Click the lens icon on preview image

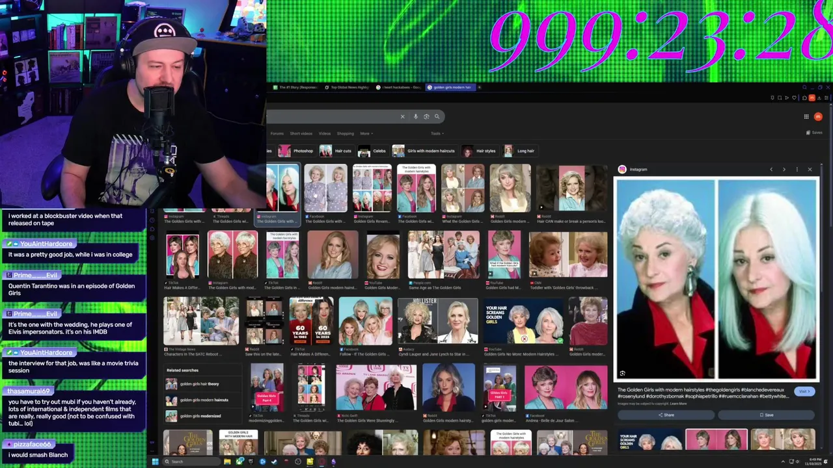point(622,374)
